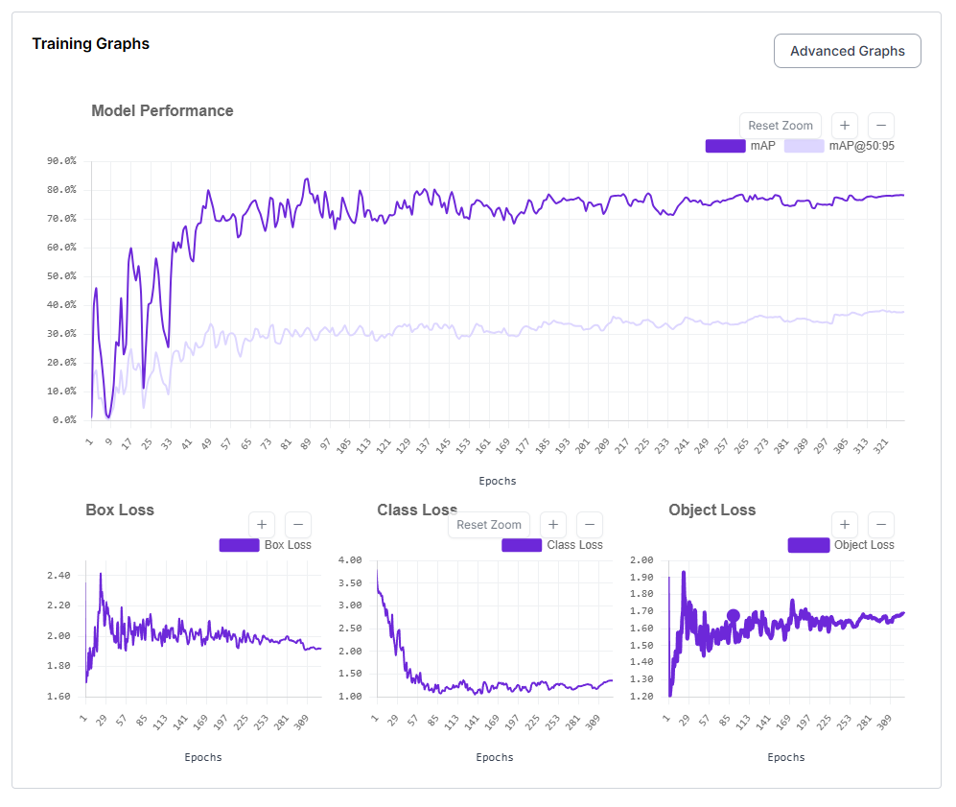Zoom in on Box Loss chart
956x807 pixels.
click(x=262, y=525)
